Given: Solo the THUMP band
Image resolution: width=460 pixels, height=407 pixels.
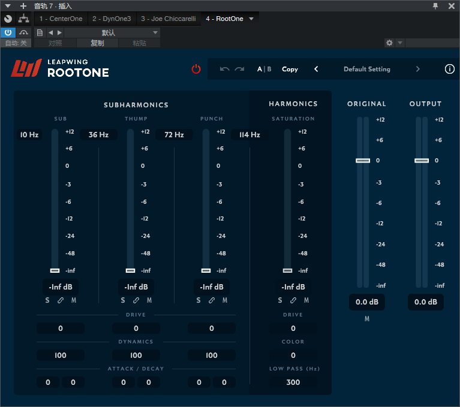Looking at the screenshot, I should 123,300.
